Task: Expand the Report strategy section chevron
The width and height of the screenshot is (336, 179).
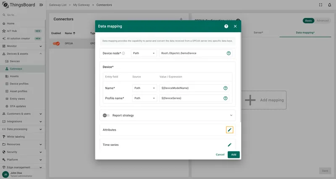Action: tap(231, 115)
